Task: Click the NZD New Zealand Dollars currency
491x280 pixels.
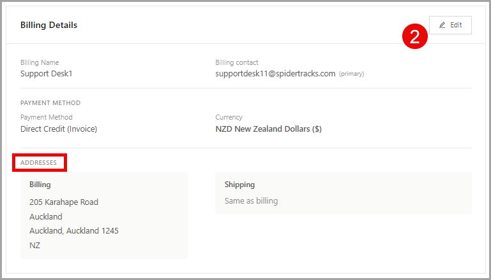Action: [x=268, y=129]
